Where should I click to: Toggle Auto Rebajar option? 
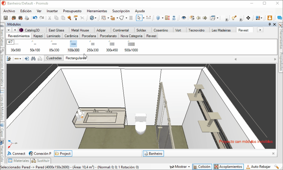click(x=258, y=167)
